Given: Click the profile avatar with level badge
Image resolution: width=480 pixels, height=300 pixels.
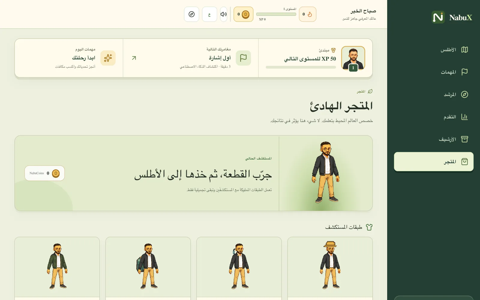Looking at the screenshot, I should pos(353,58).
